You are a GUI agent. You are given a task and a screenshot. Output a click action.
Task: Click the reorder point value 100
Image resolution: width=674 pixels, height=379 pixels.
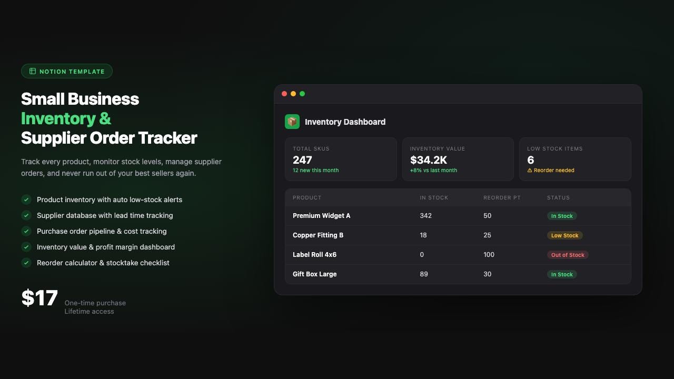[489, 255]
